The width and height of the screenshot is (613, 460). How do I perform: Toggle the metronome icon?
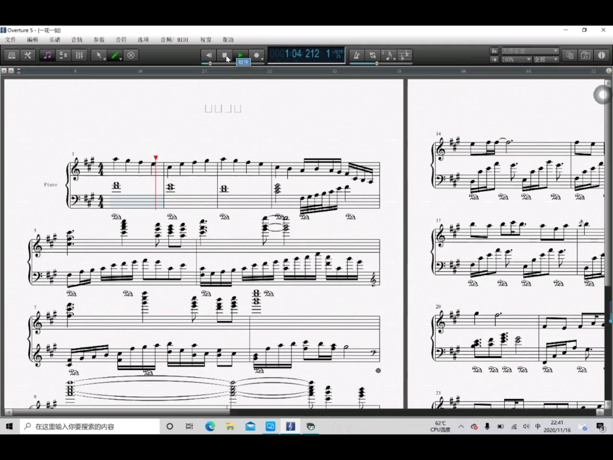coord(357,55)
